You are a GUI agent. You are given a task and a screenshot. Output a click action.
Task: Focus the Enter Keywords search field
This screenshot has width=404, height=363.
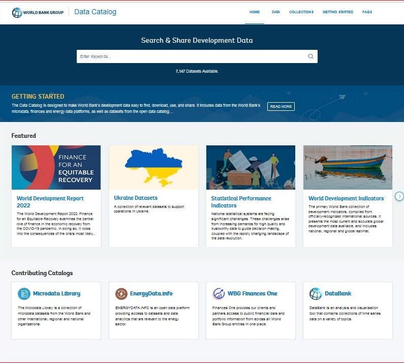pos(191,56)
